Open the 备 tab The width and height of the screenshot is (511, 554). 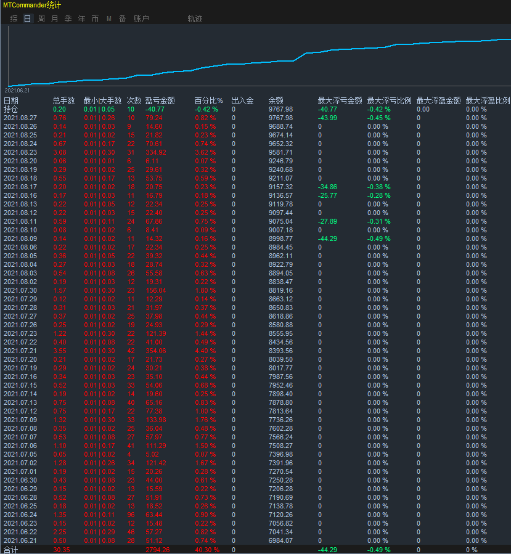click(x=122, y=18)
